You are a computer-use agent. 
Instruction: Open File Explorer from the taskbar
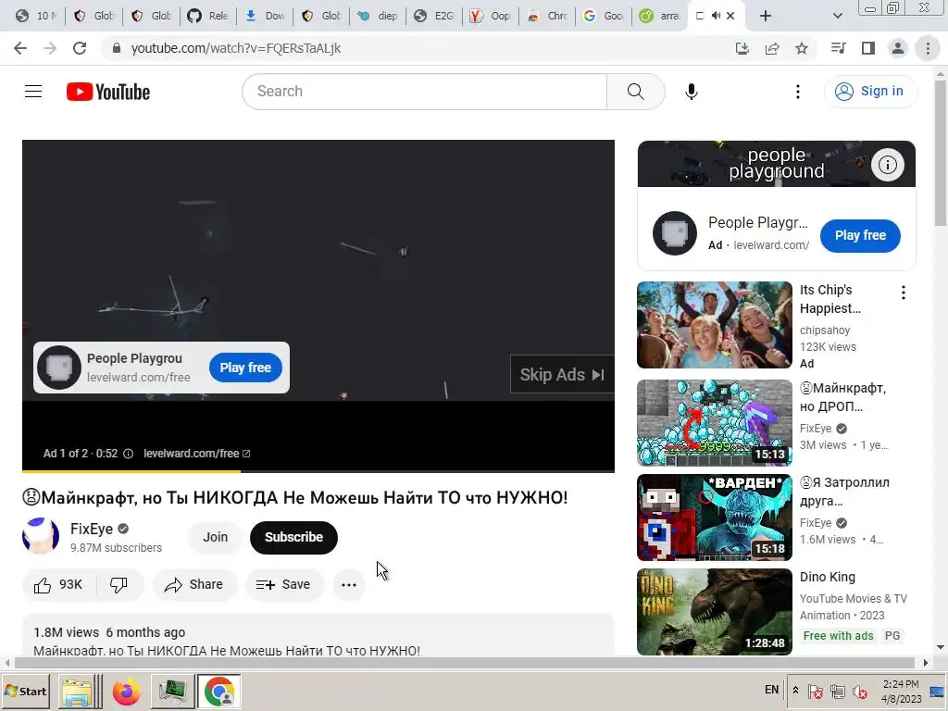coord(78,692)
